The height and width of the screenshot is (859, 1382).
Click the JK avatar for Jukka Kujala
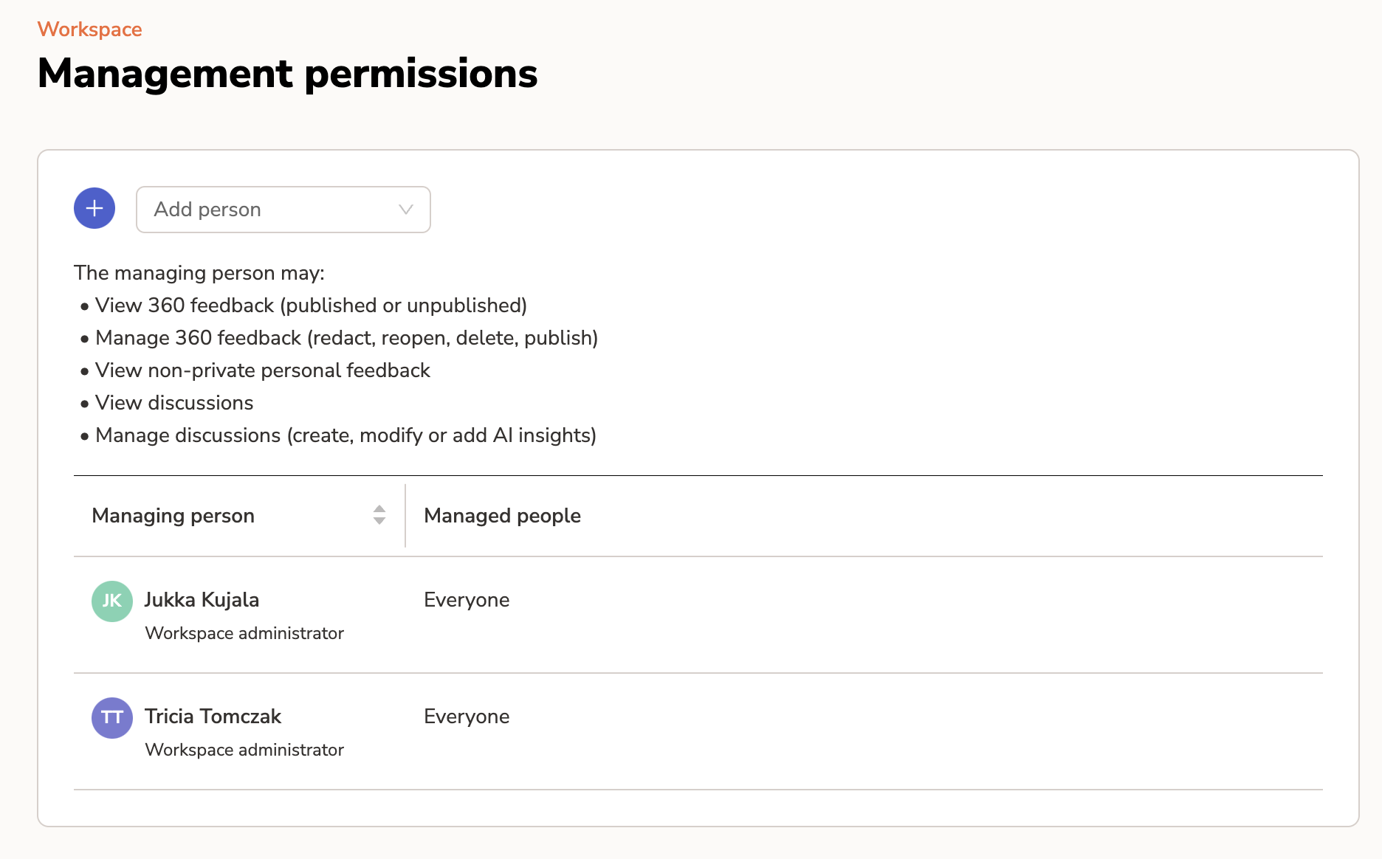point(112,601)
